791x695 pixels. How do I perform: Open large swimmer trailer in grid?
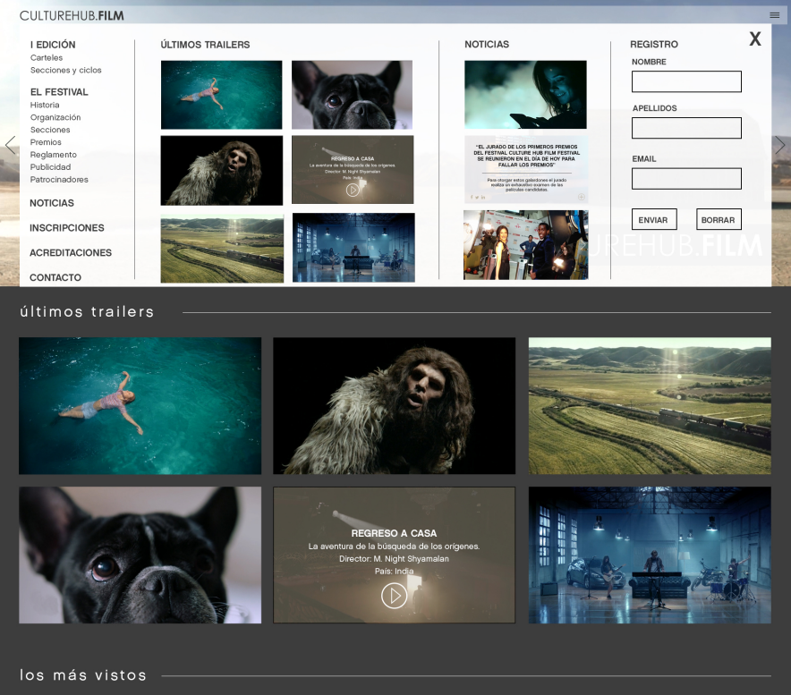(140, 406)
